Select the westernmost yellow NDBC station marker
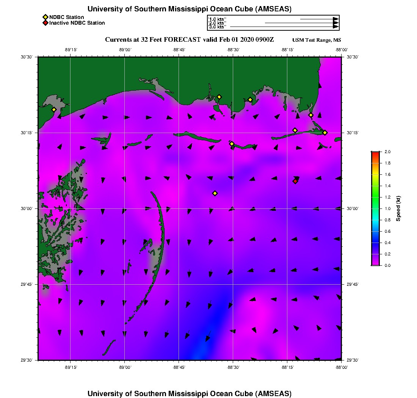Screen dimensions: 417x398 (54, 110)
